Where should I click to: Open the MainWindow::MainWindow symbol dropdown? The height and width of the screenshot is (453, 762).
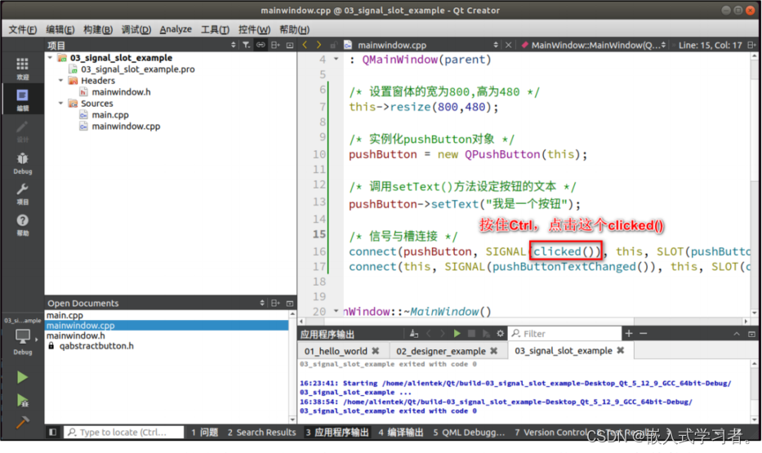(594, 45)
